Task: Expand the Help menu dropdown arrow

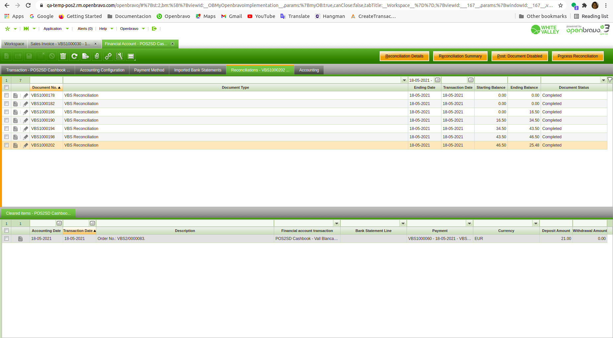Action: click(x=112, y=29)
